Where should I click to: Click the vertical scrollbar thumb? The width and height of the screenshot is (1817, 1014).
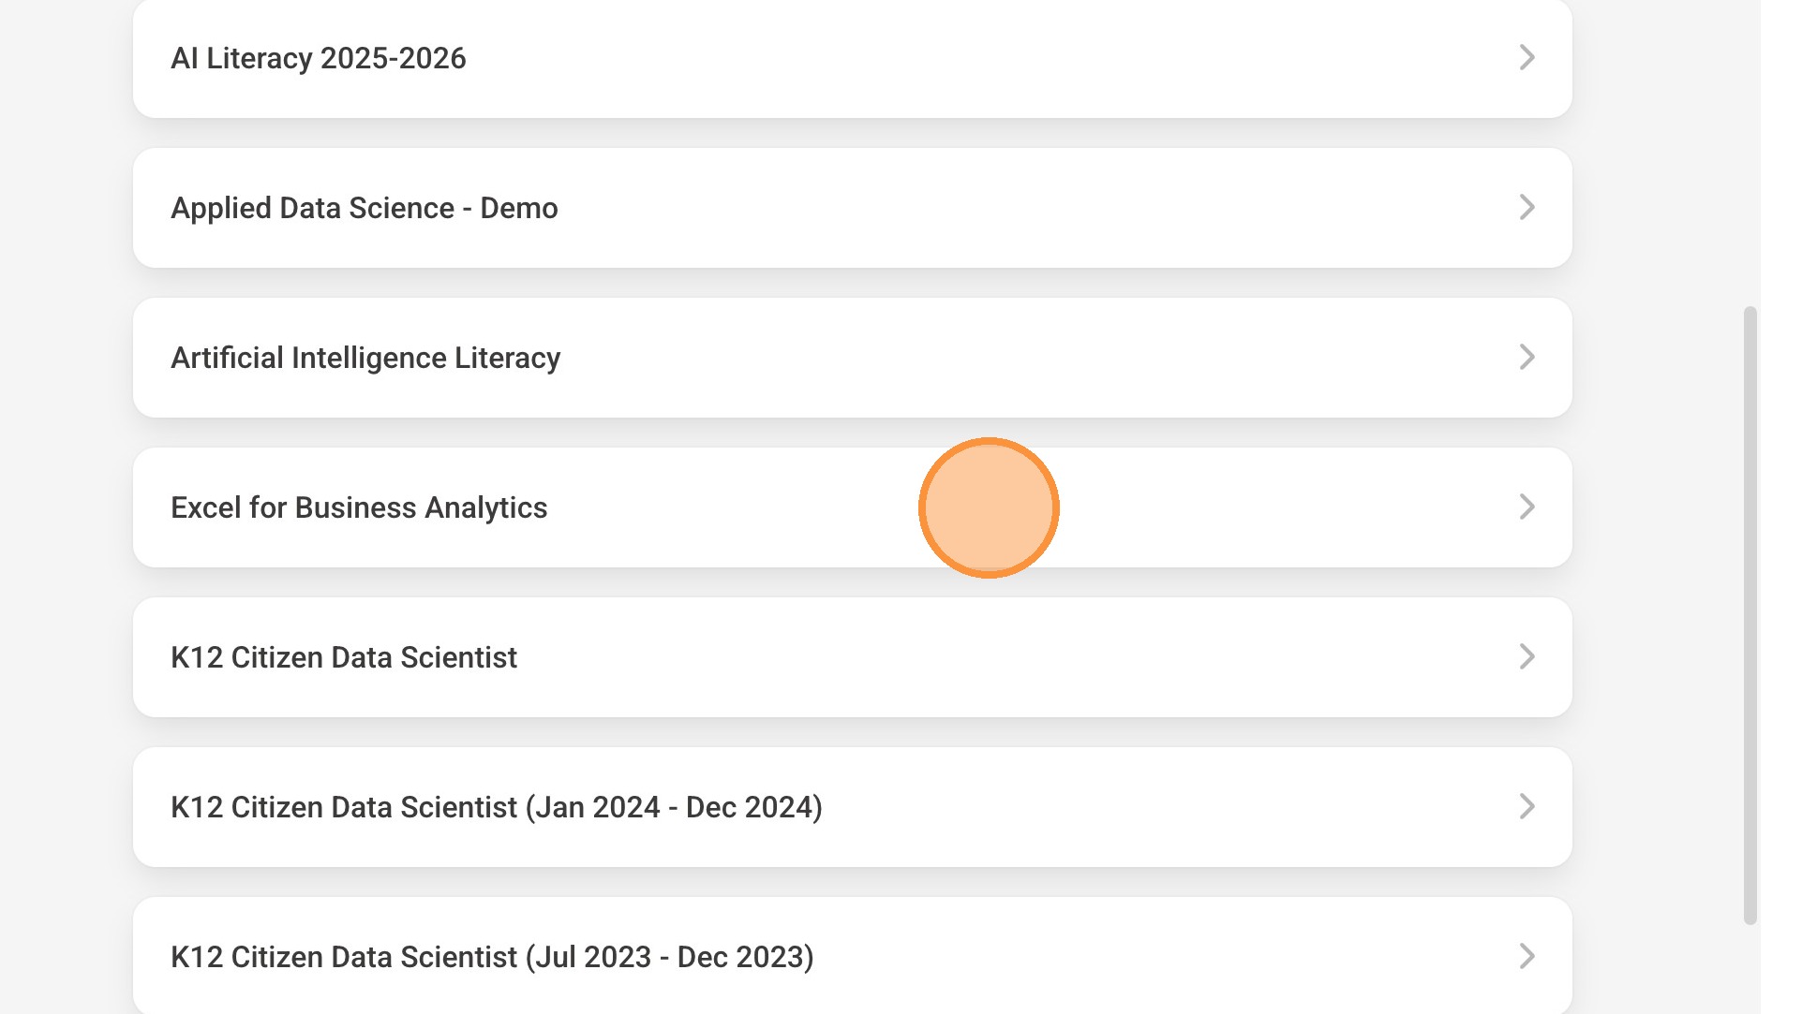click(1750, 614)
